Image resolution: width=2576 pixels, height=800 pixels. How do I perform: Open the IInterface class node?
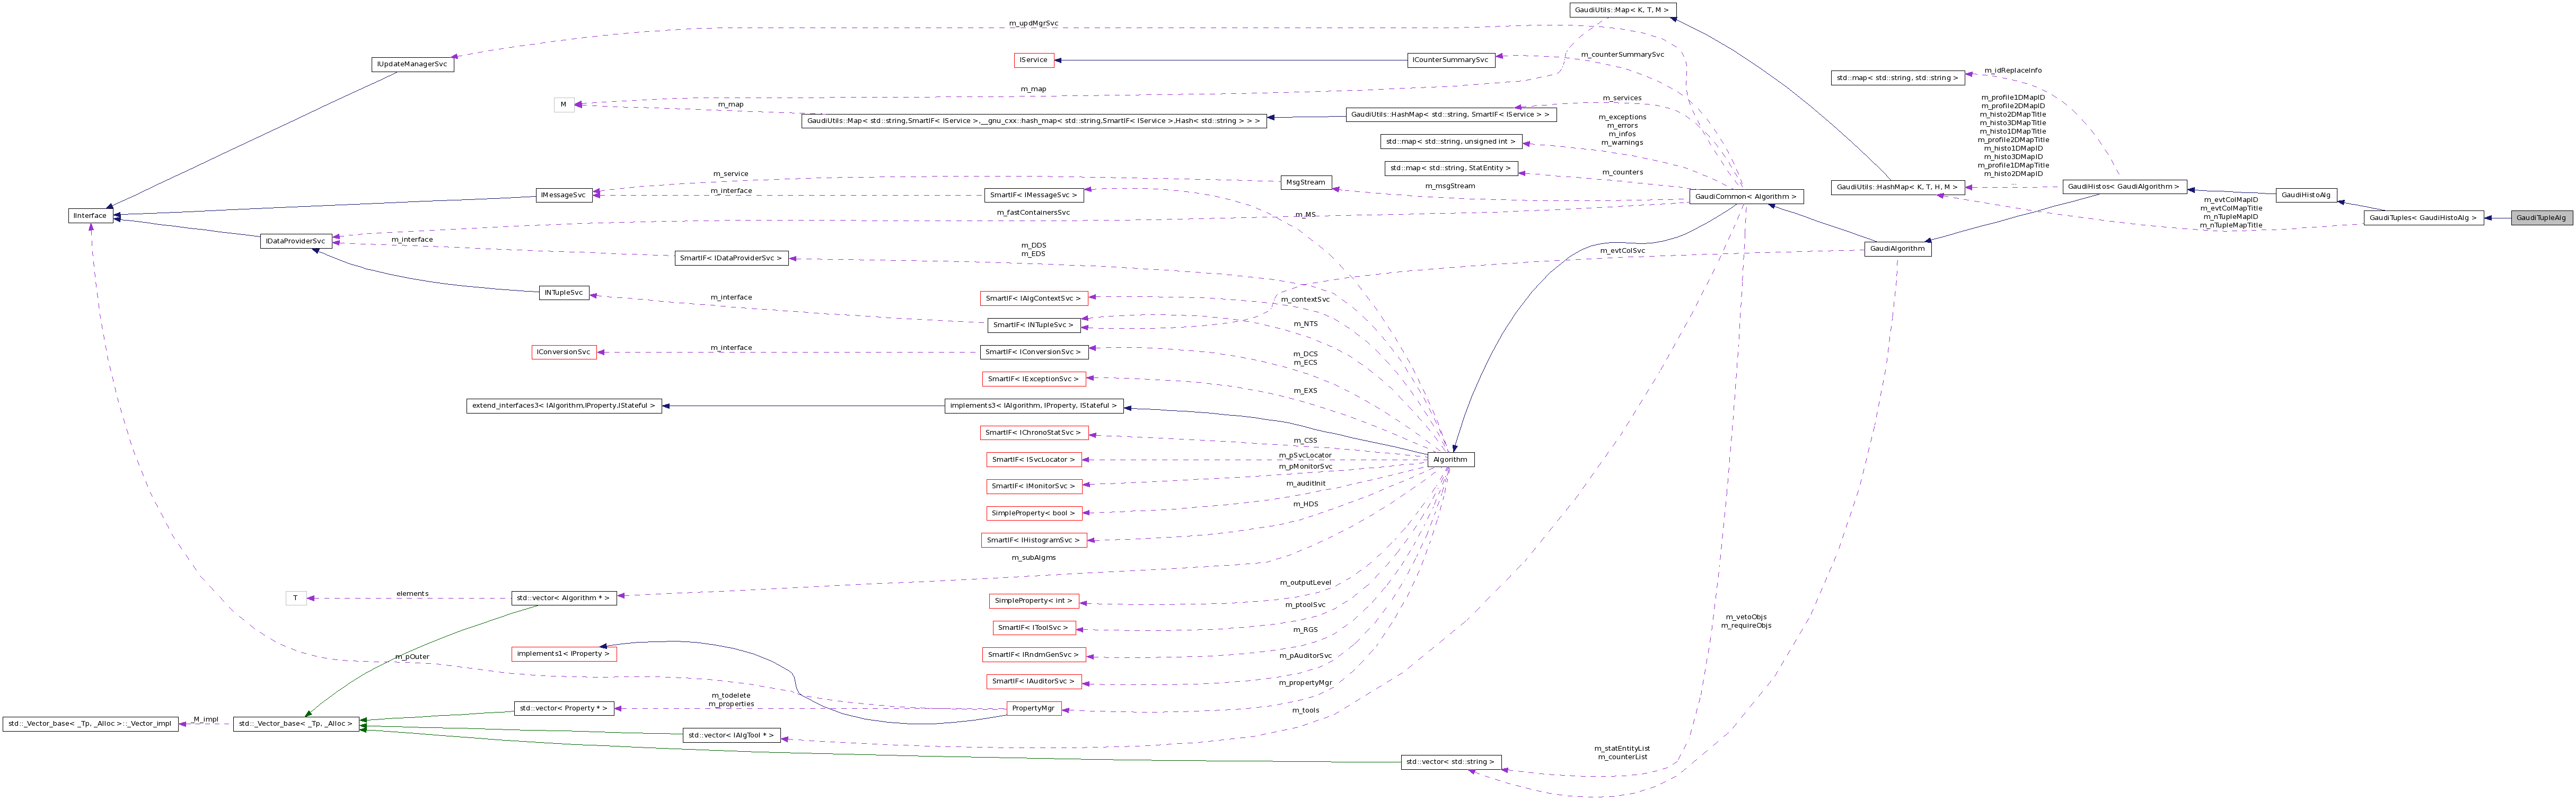pyautogui.click(x=89, y=215)
